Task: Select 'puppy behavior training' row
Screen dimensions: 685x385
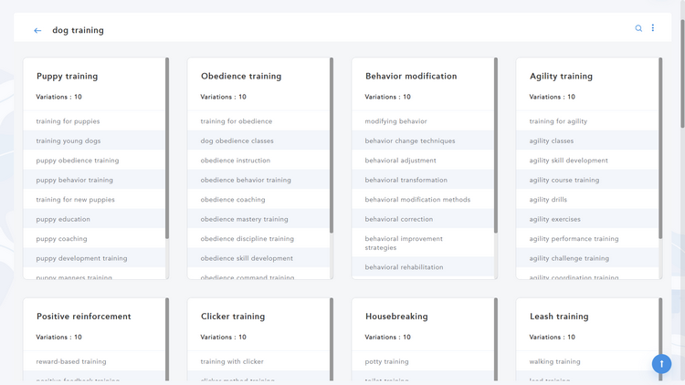Action: click(x=94, y=180)
